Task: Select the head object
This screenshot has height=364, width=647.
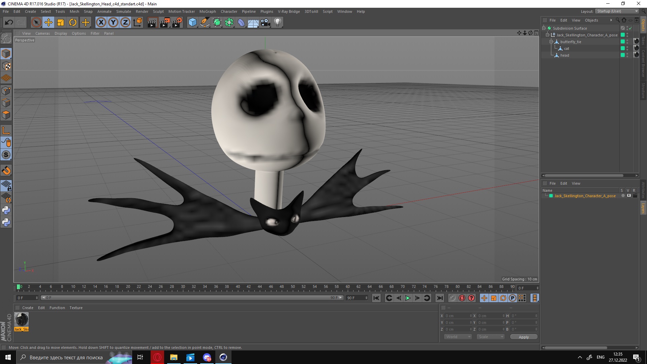Action: 565,55
